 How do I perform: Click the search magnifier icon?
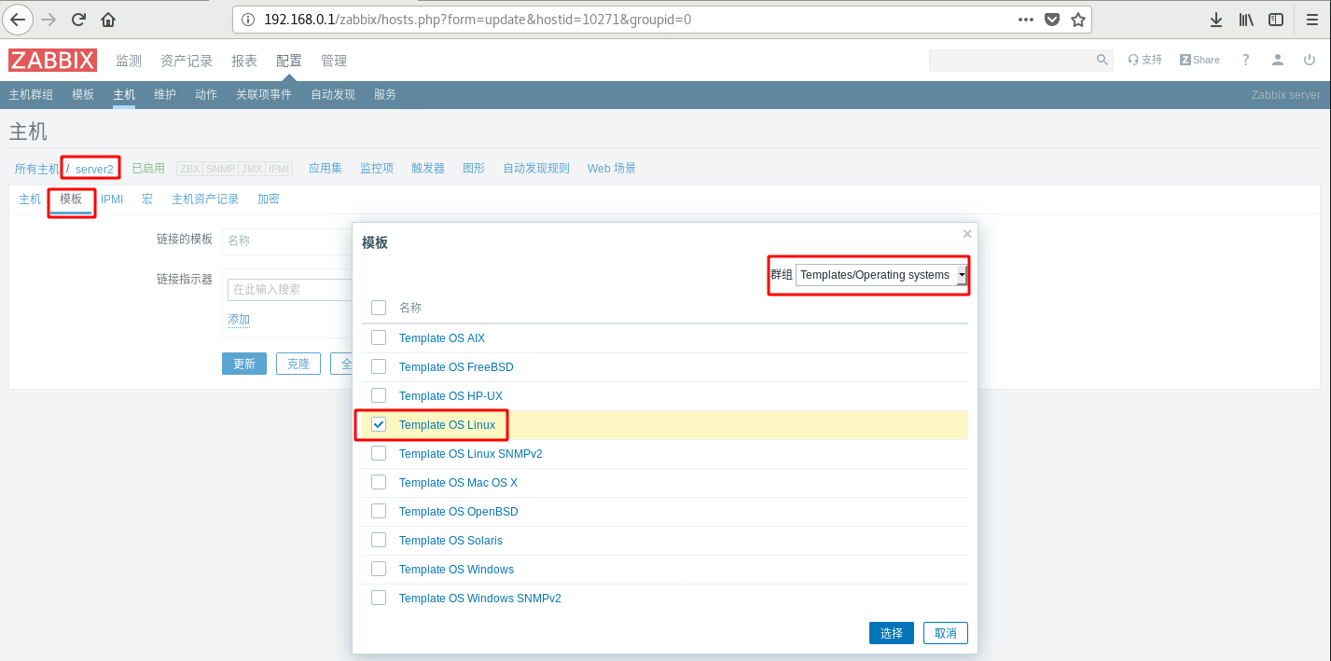[x=1102, y=60]
